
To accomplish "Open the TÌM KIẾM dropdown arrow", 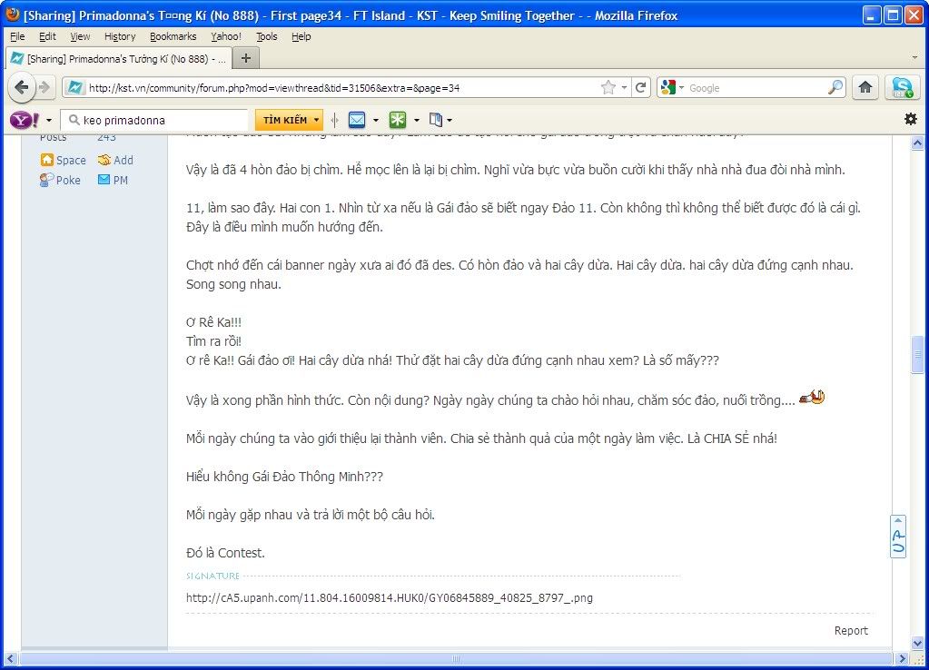I will point(316,120).
